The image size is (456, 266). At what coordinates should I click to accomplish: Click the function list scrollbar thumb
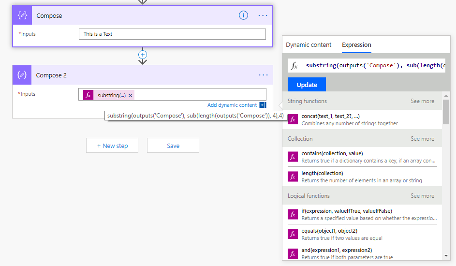click(x=446, y=112)
